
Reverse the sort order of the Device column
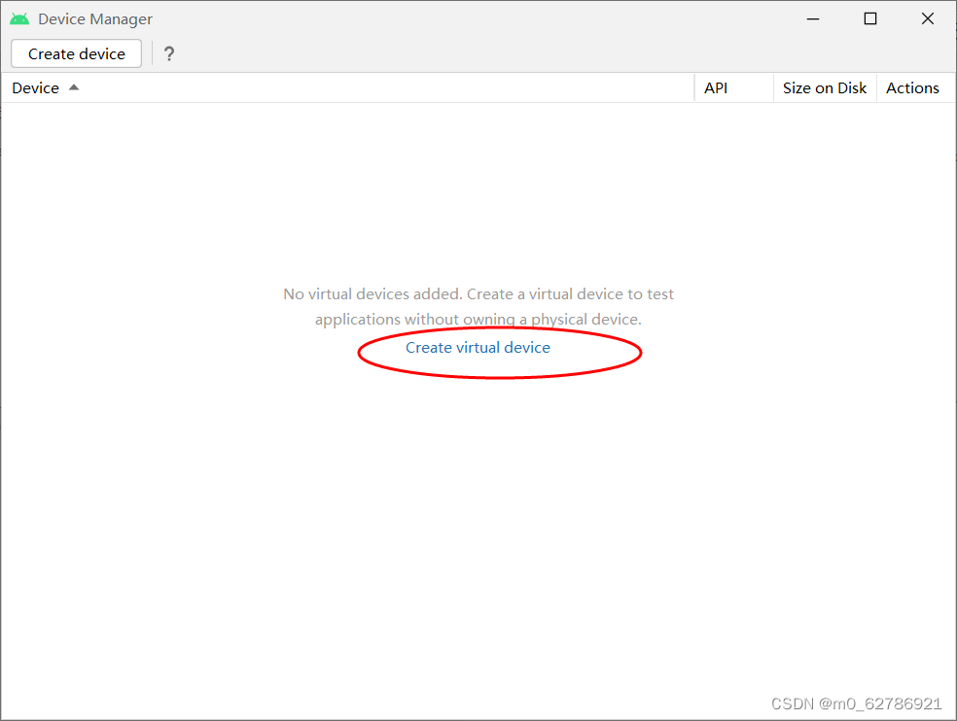[x=74, y=87]
